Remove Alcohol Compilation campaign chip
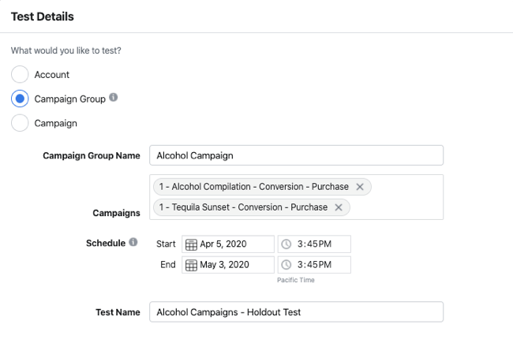Viewport: 513px width, 339px height. (x=360, y=187)
